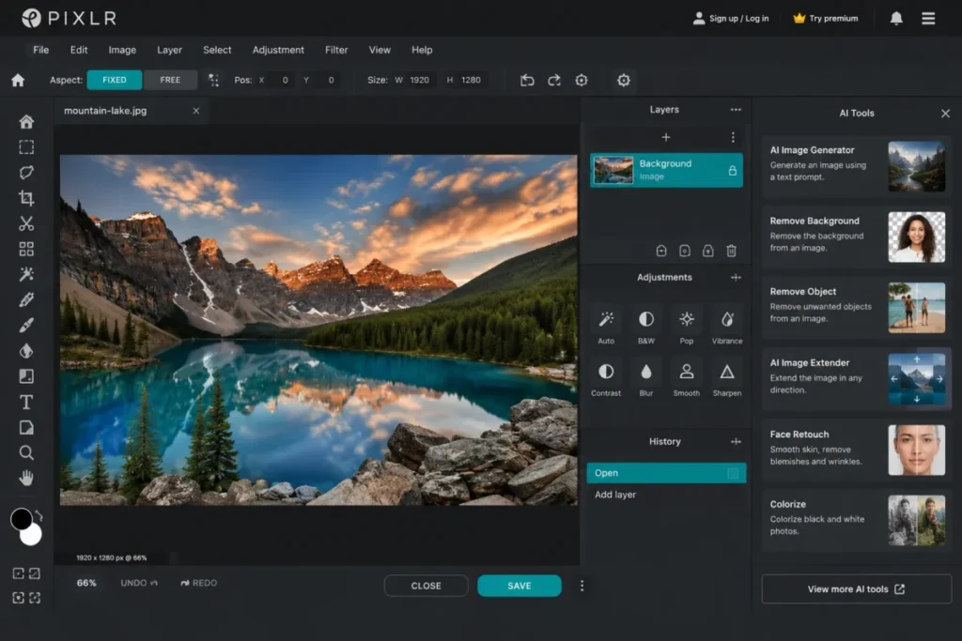Screen dimensions: 962x641
Task: Select the Brush tool
Action: point(26,325)
